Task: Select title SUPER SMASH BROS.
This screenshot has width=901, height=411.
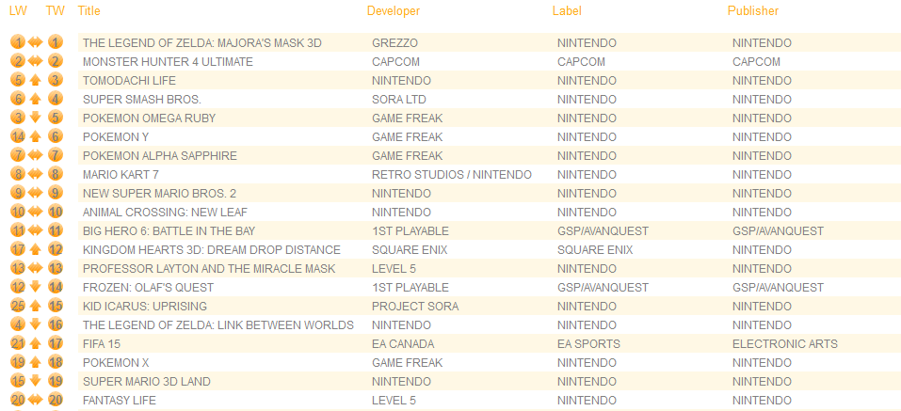Action: click(x=142, y=100)
